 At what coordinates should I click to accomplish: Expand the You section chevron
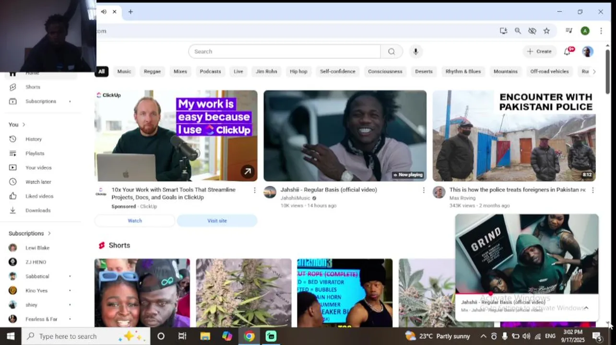24,125
